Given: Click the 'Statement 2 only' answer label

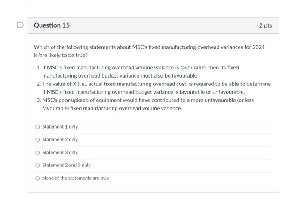Looking at the screenshot, I should (x=60, y=140).
